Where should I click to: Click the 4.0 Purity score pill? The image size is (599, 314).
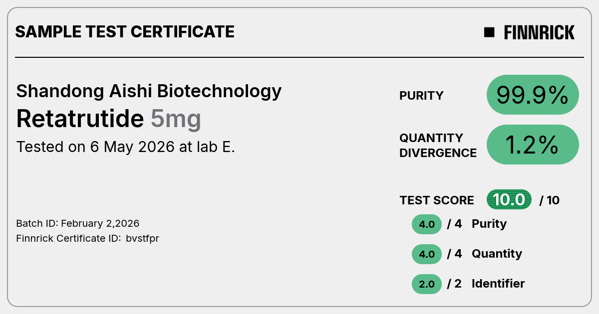pyautogui.click(x=427, y=224)
